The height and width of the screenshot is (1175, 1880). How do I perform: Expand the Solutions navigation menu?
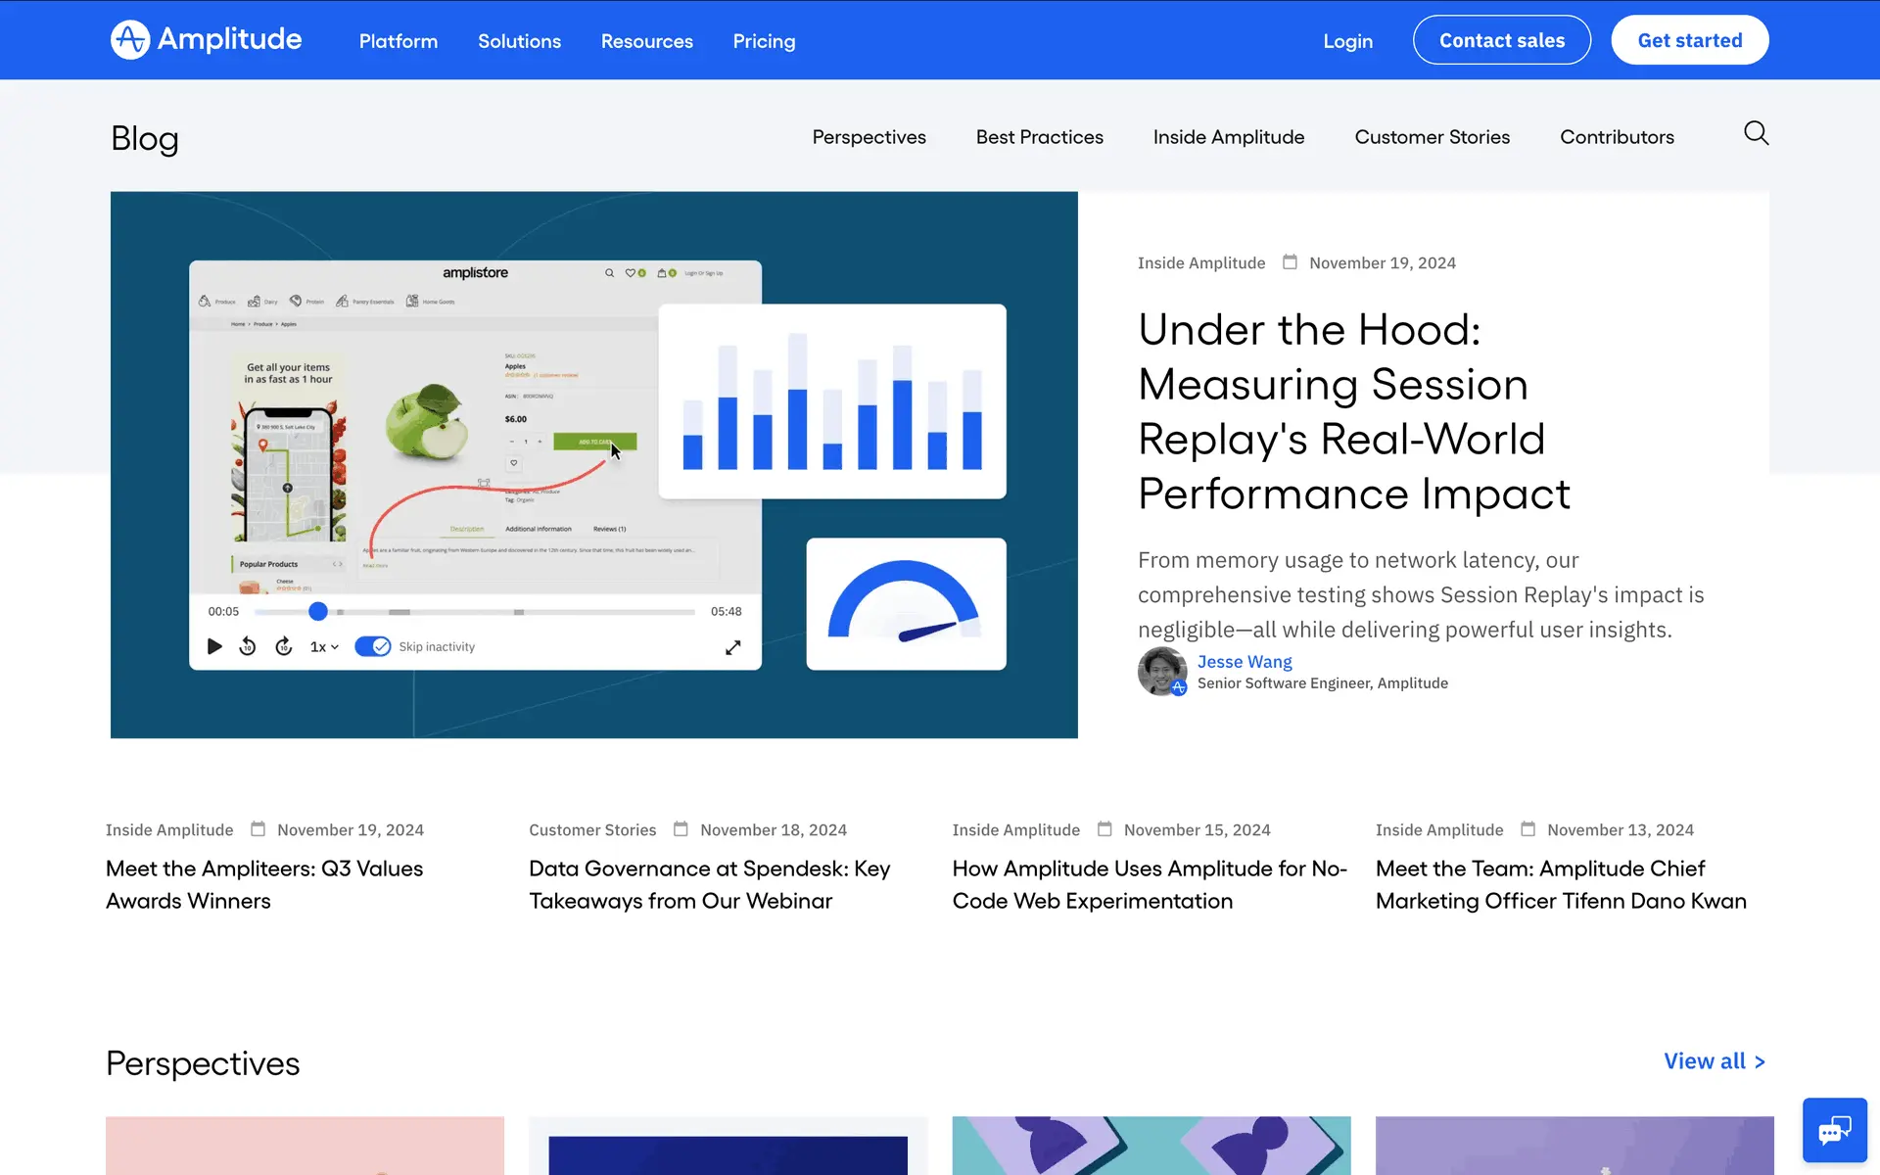coord(519,41)
